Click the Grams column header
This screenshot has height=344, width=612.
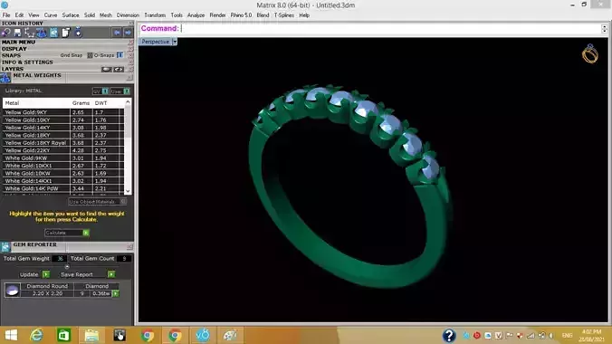point(81,103)
